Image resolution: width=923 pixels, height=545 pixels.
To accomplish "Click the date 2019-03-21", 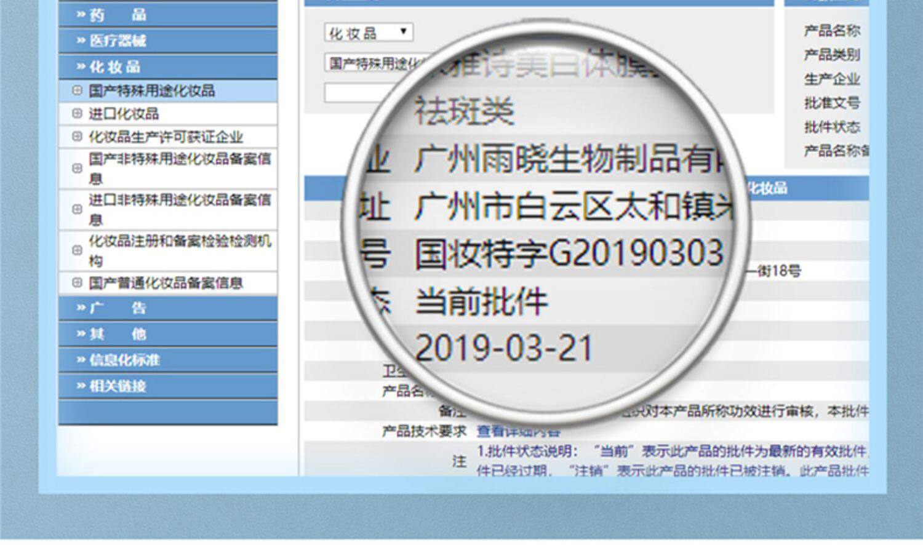I will tap(504, 348).
